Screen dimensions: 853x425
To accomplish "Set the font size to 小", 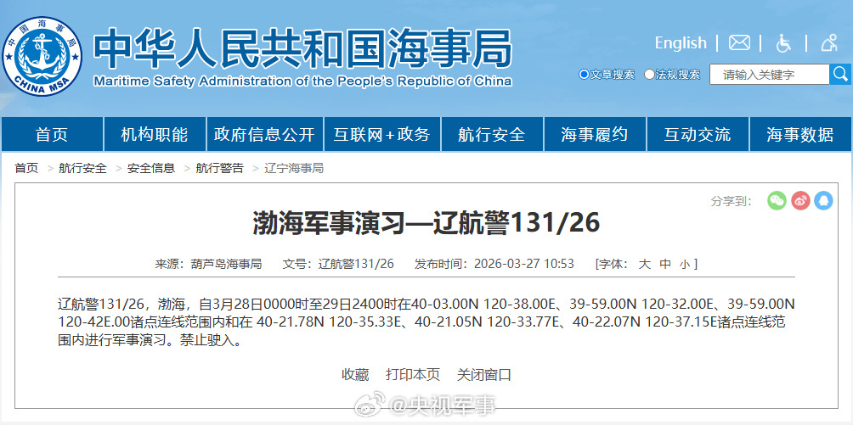I will coord(685,264).
